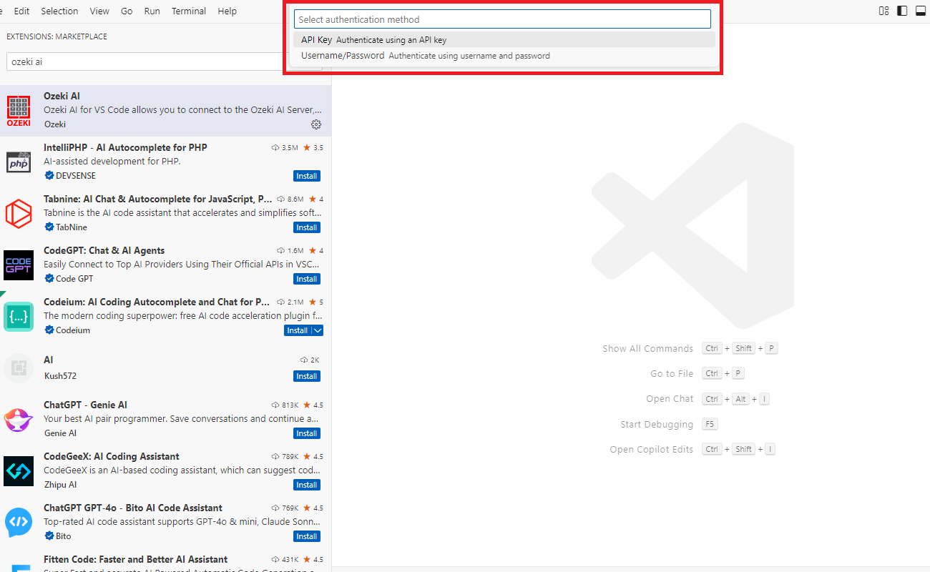The image size is (930, 572).
Task: Focus the Select authentication method input
Action: 502,19
